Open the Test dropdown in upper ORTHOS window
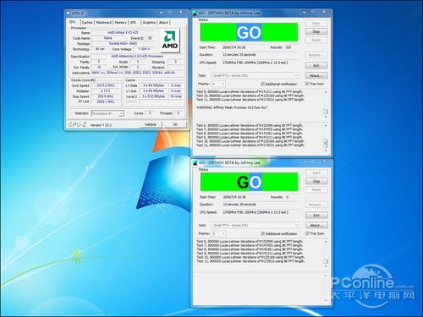423x317 pixels. tap(255, 75)
